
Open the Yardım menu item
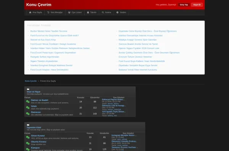(x=121, y=13)
